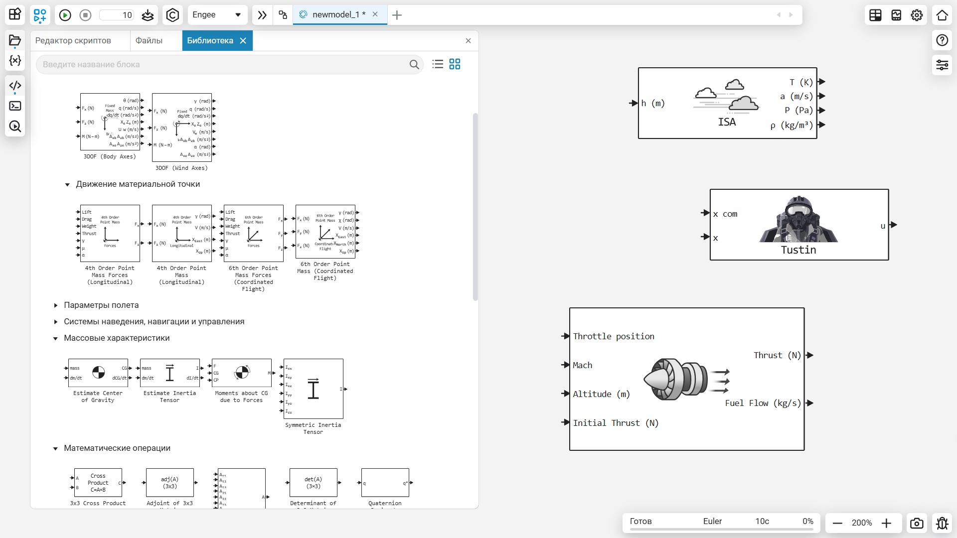This screenshot has width=957, height=538.
Task: Zoom in the canvas with plus button
Action: tap(886, 523)
